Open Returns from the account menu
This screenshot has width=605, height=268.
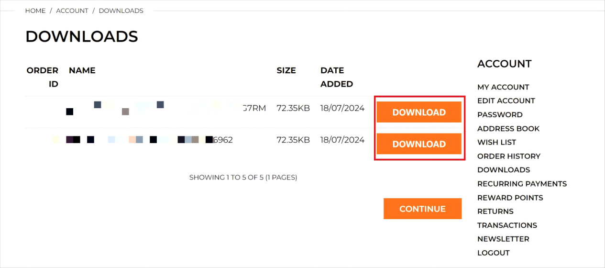click(x=495, y=211)
